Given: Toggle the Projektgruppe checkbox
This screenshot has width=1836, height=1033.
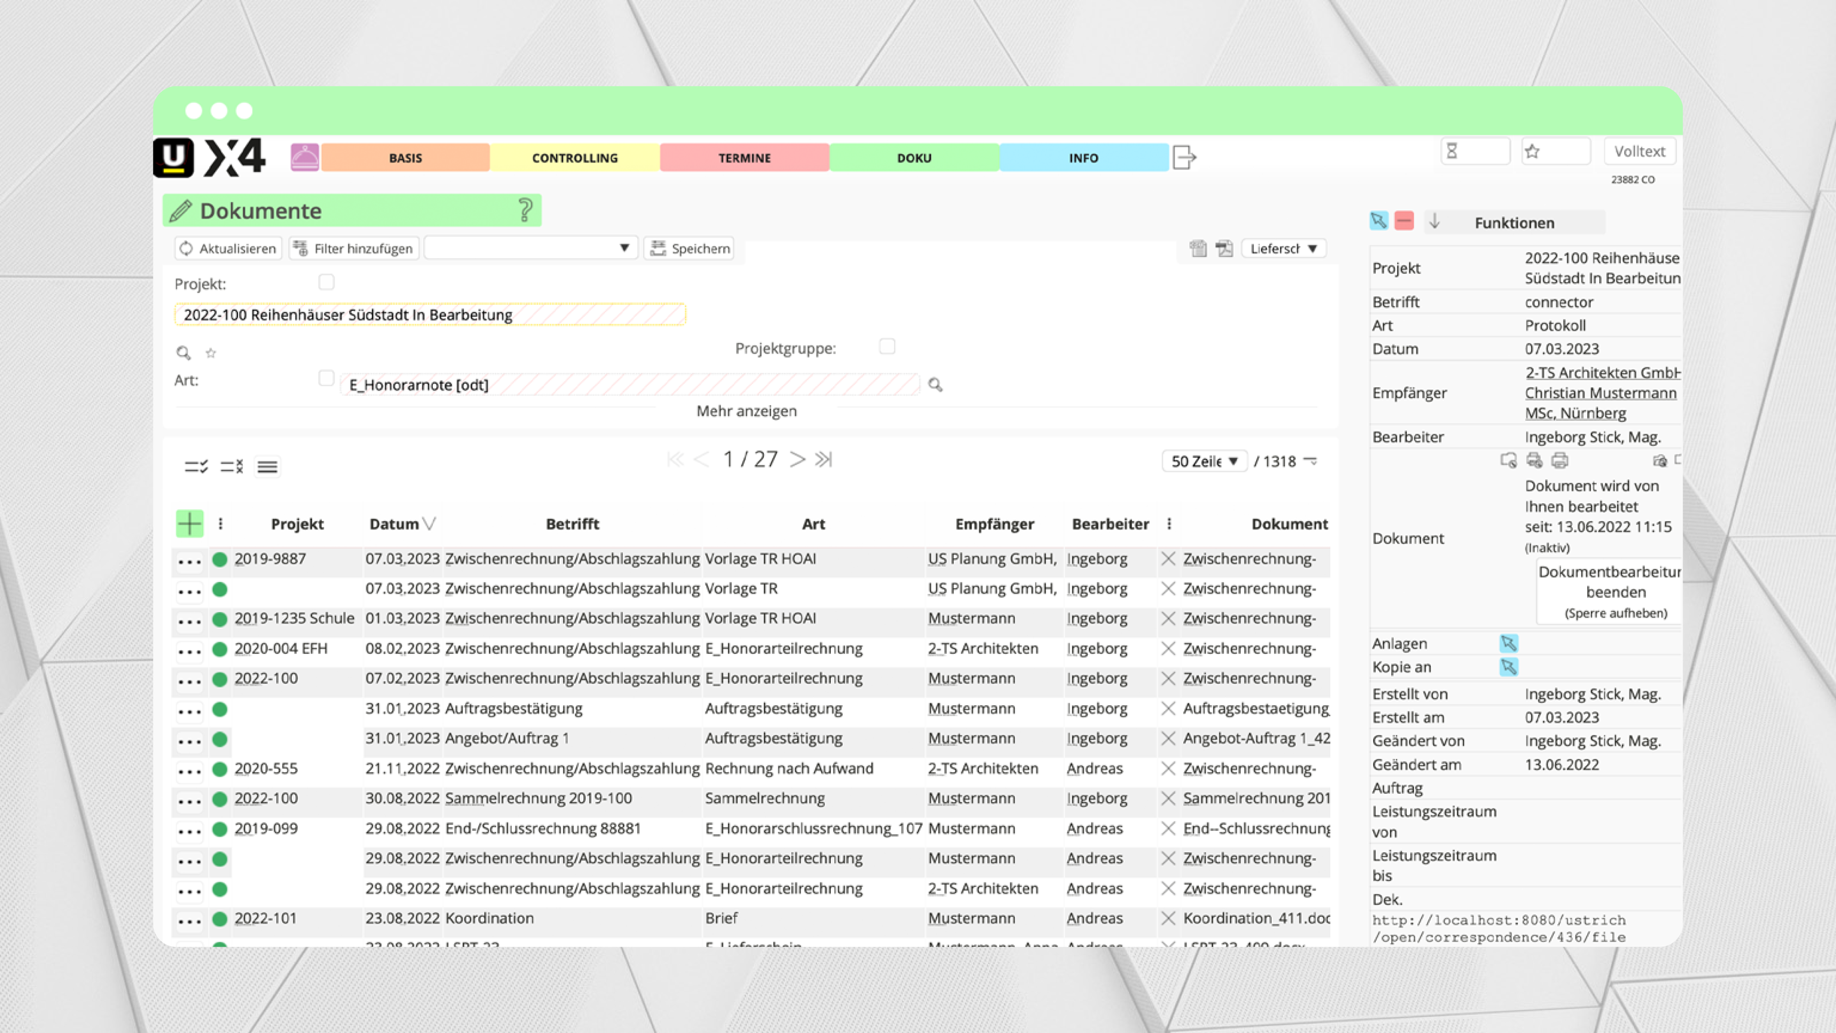Looking at the screenshot, I should coord(887,347).
